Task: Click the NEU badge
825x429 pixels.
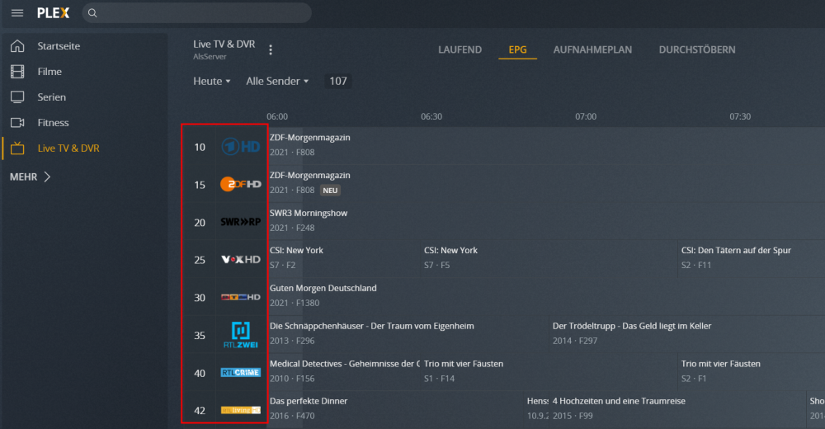Action: point(331,191)
